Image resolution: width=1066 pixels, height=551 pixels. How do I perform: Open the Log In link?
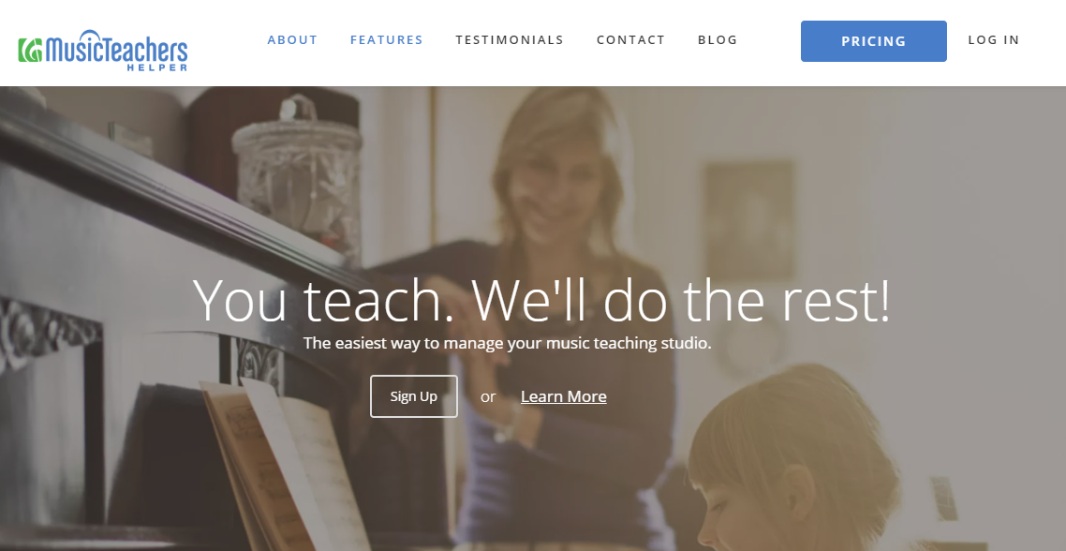coord(993,40)
